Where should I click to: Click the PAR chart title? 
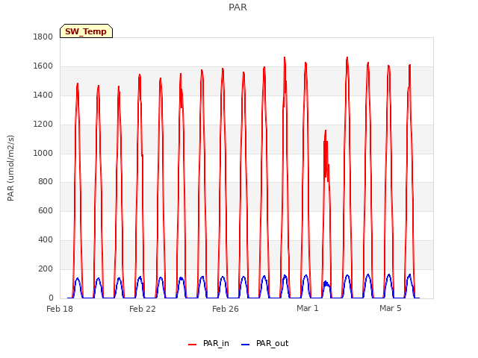(238, 7)
